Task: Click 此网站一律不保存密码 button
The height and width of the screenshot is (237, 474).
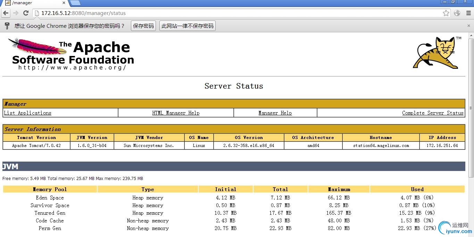Action: [188, 26]
